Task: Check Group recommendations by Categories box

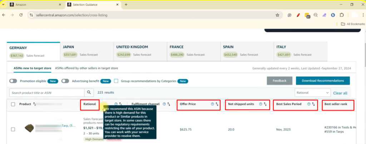Action: 116,81
